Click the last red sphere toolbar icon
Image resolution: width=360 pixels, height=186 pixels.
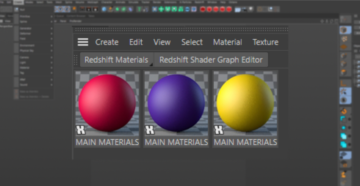point(229,9)
